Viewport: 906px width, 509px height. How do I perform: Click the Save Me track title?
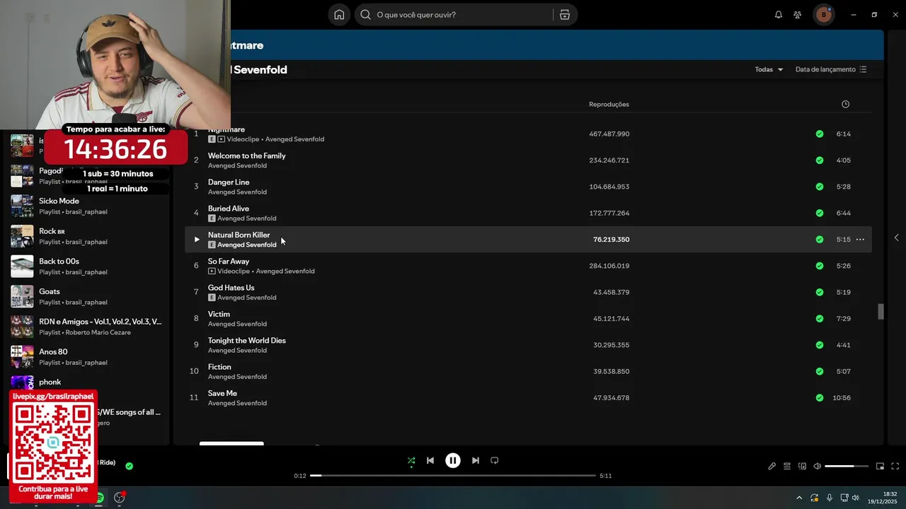tap(222, 393)
